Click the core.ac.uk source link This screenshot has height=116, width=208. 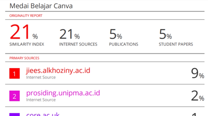(x=43, y=114)
